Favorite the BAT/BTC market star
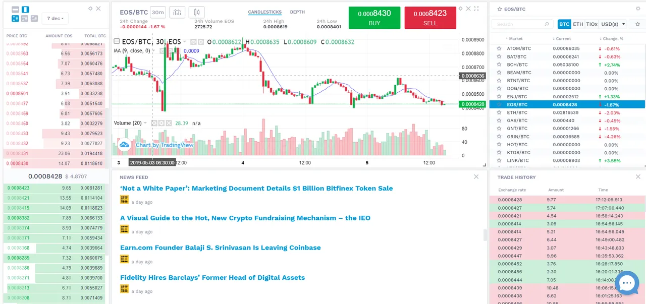The width and height of the screenshot is (646, 304). pos(499,56)
